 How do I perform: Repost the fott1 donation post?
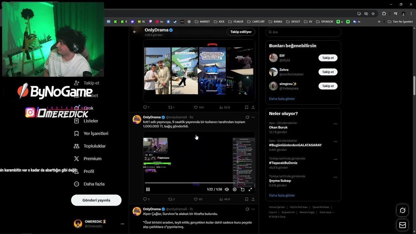pos(171,199)
